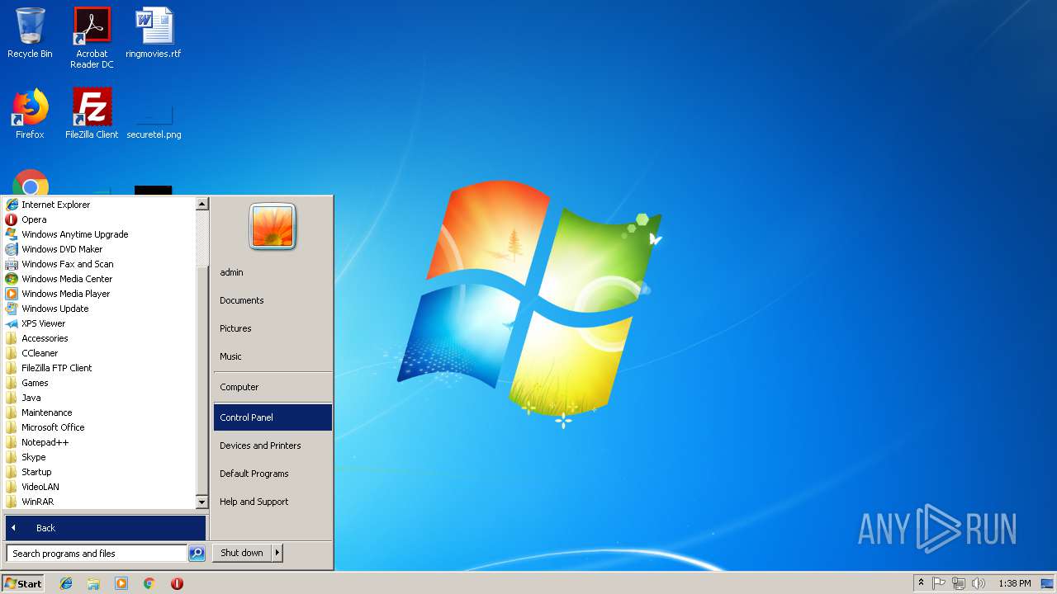Viewport: 1057px width, 594px height.
Task: Open the Recycle Bin desktop icon
Action: [x=30, y=33]
